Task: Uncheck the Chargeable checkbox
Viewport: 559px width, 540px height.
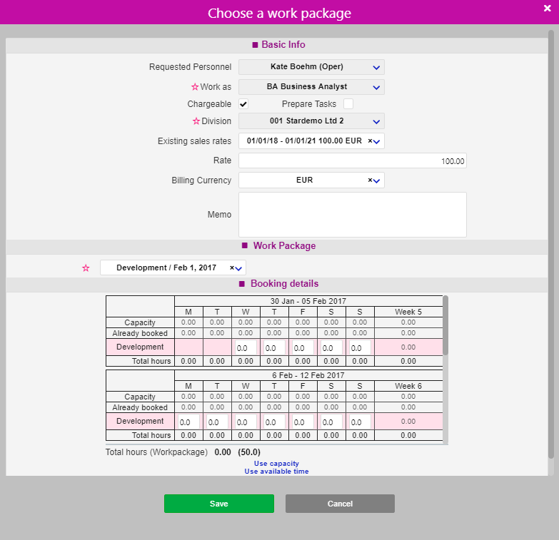Action: coord(243,104)
